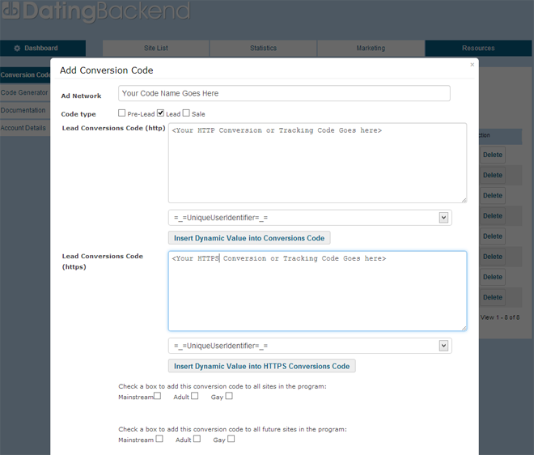The width and height of the screenshot is (534, 455).
Task: Click the https textarea resize handle
Action: click(464, 328)
